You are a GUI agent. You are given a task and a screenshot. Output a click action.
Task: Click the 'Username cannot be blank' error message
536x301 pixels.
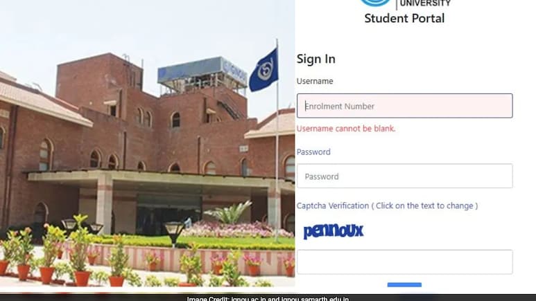pos(346,129)
